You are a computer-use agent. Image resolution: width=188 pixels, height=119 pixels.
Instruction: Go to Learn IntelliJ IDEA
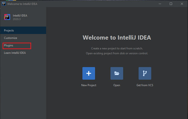pyautogui.click(x=23, y=53)
